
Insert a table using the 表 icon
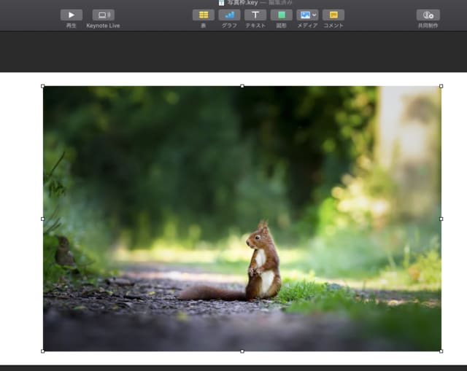[204, 15]
